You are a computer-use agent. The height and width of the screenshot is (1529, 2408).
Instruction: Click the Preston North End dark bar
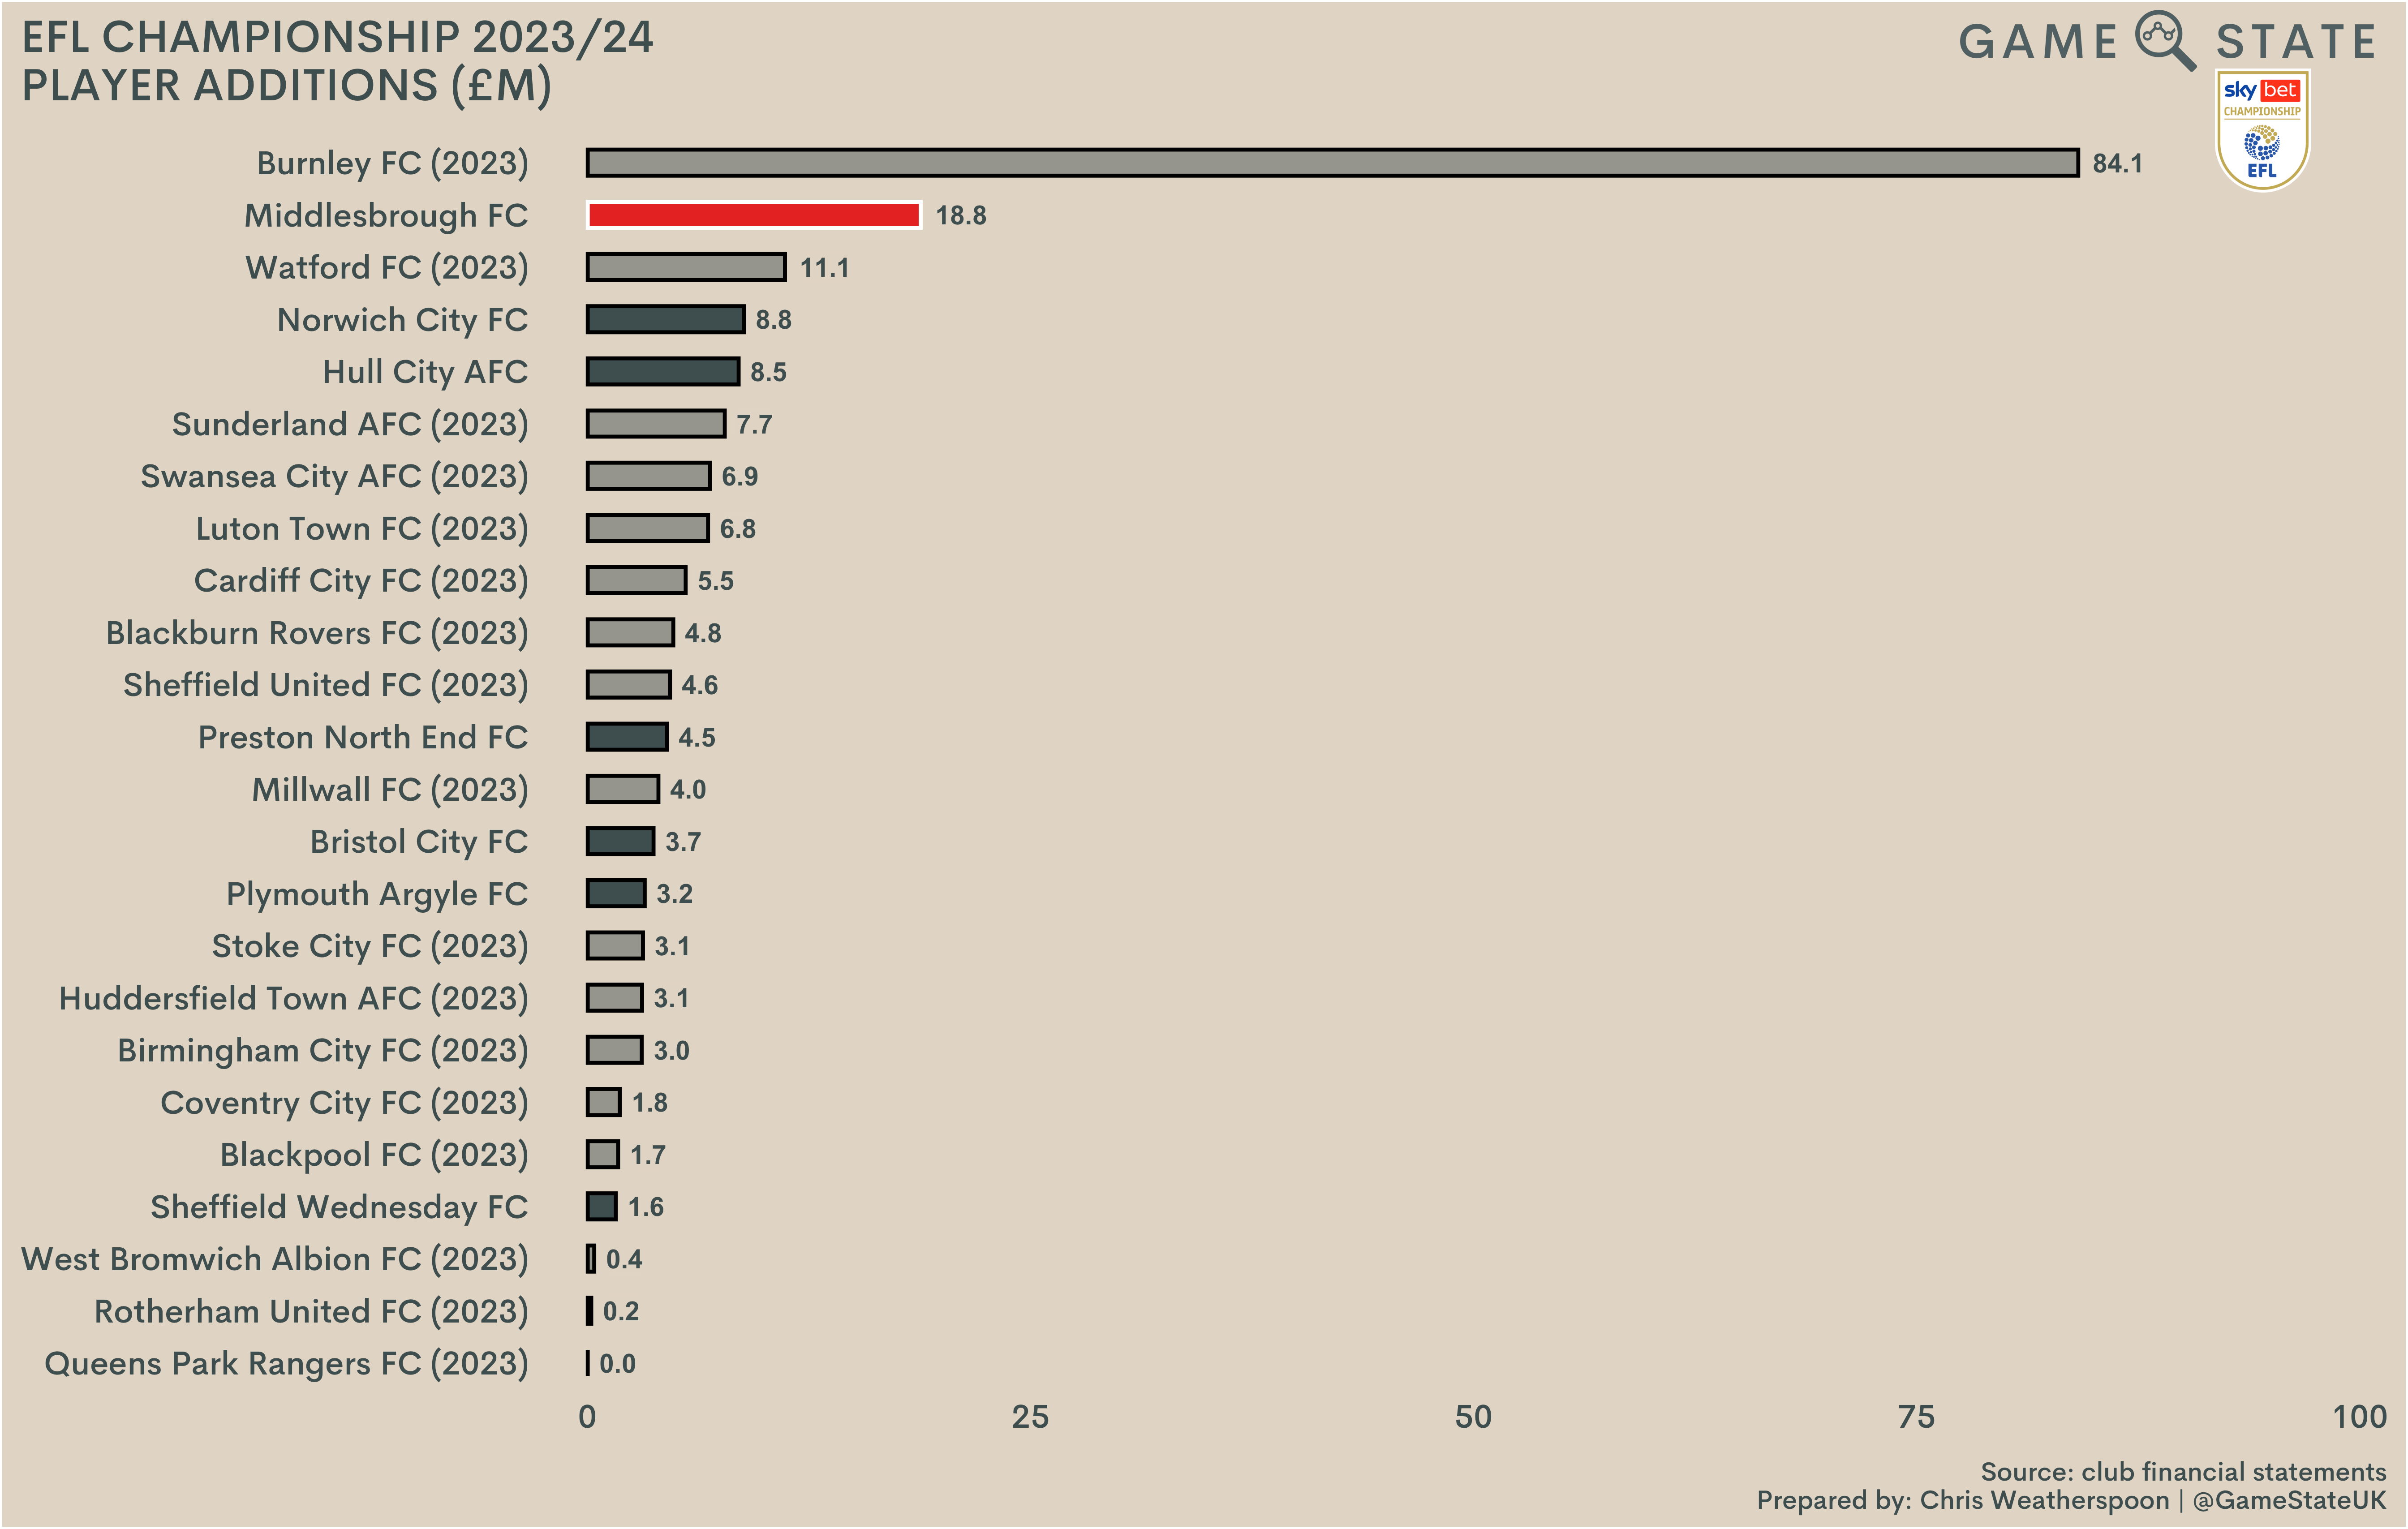click(627, 737)
